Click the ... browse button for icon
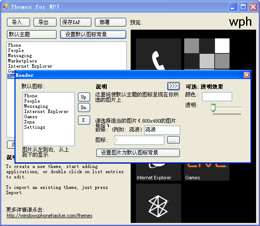The width and height of the screenshot is (260, 226). click(173, 140)
